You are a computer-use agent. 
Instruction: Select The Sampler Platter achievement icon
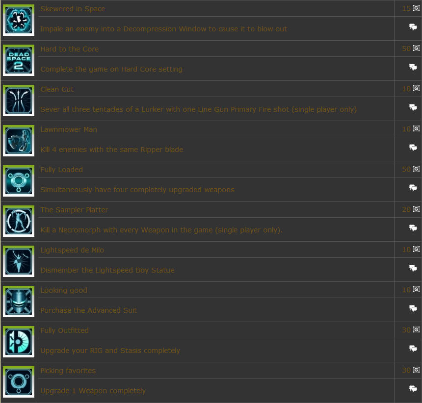point(19,221)
